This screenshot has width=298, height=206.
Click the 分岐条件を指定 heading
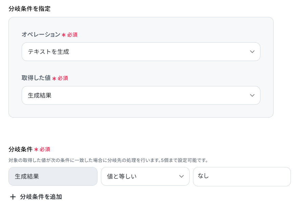coord(29,9)
